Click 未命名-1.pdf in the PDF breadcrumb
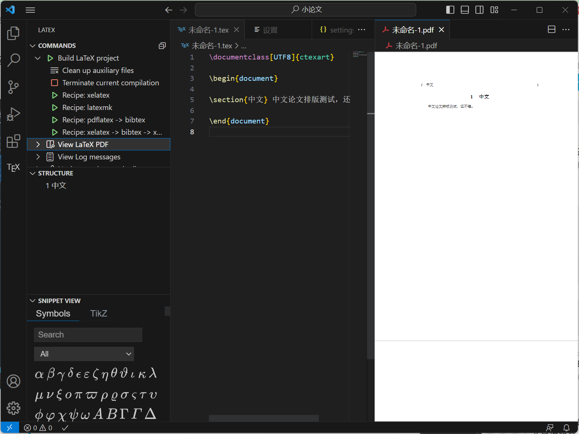 click(416, 46)
